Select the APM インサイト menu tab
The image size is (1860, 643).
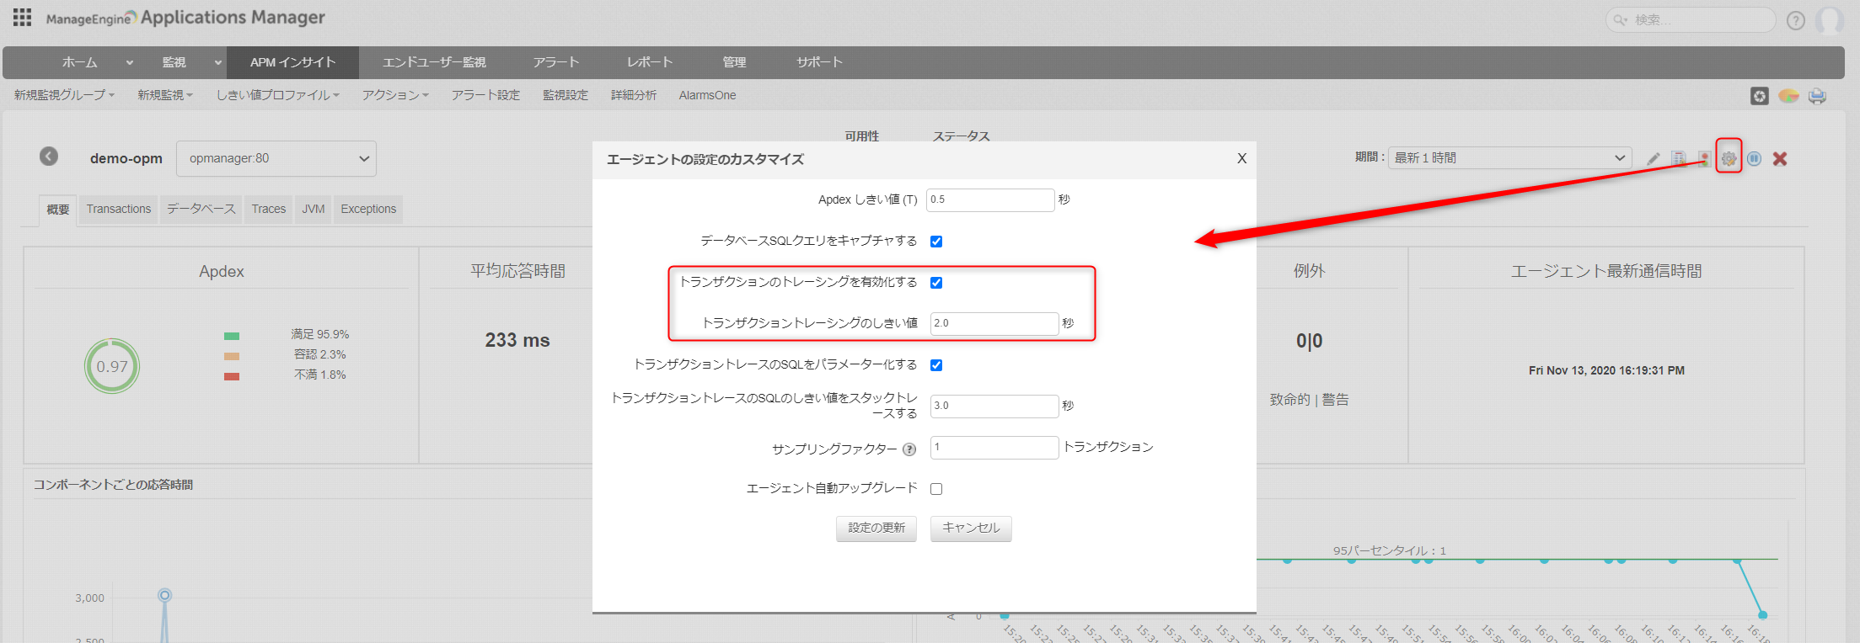tap(292, 62)
